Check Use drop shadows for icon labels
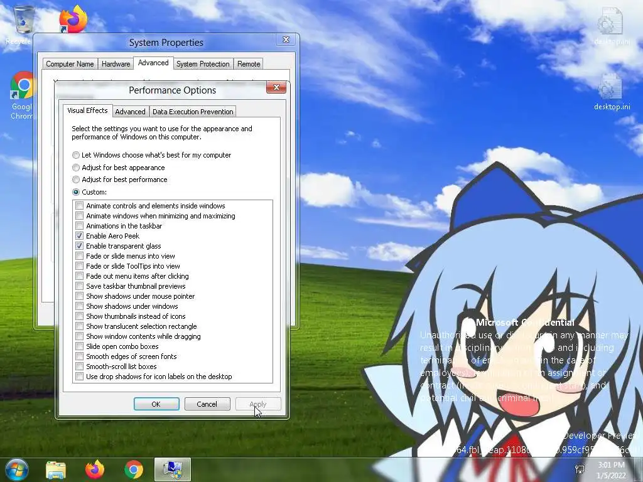The image size is (643, 482). point(80,377)
